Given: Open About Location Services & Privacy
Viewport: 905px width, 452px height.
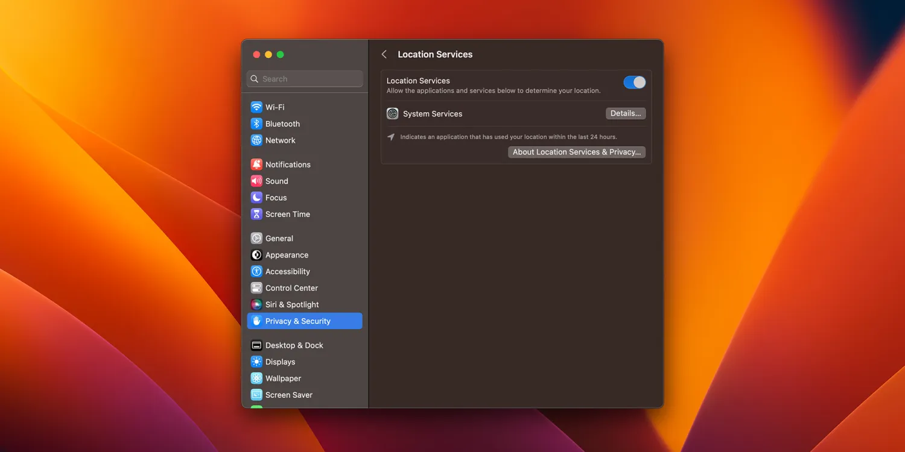Looking at the screenshot, I should point(577,152).
